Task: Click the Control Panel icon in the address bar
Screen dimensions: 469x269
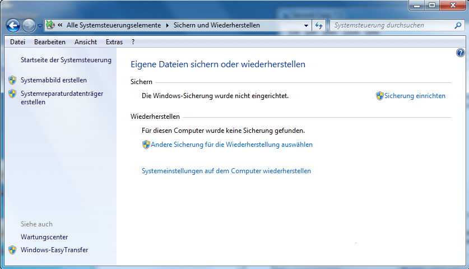Action: (50, 25)
